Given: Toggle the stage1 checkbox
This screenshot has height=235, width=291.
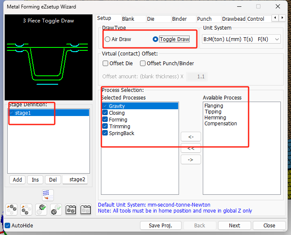Looking at the screenshot, I should pos(11,113).
